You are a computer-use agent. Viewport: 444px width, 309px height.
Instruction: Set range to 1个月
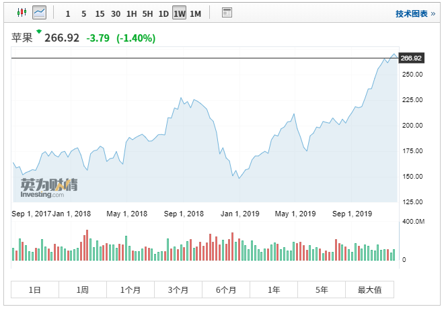[x=131, y=290]
